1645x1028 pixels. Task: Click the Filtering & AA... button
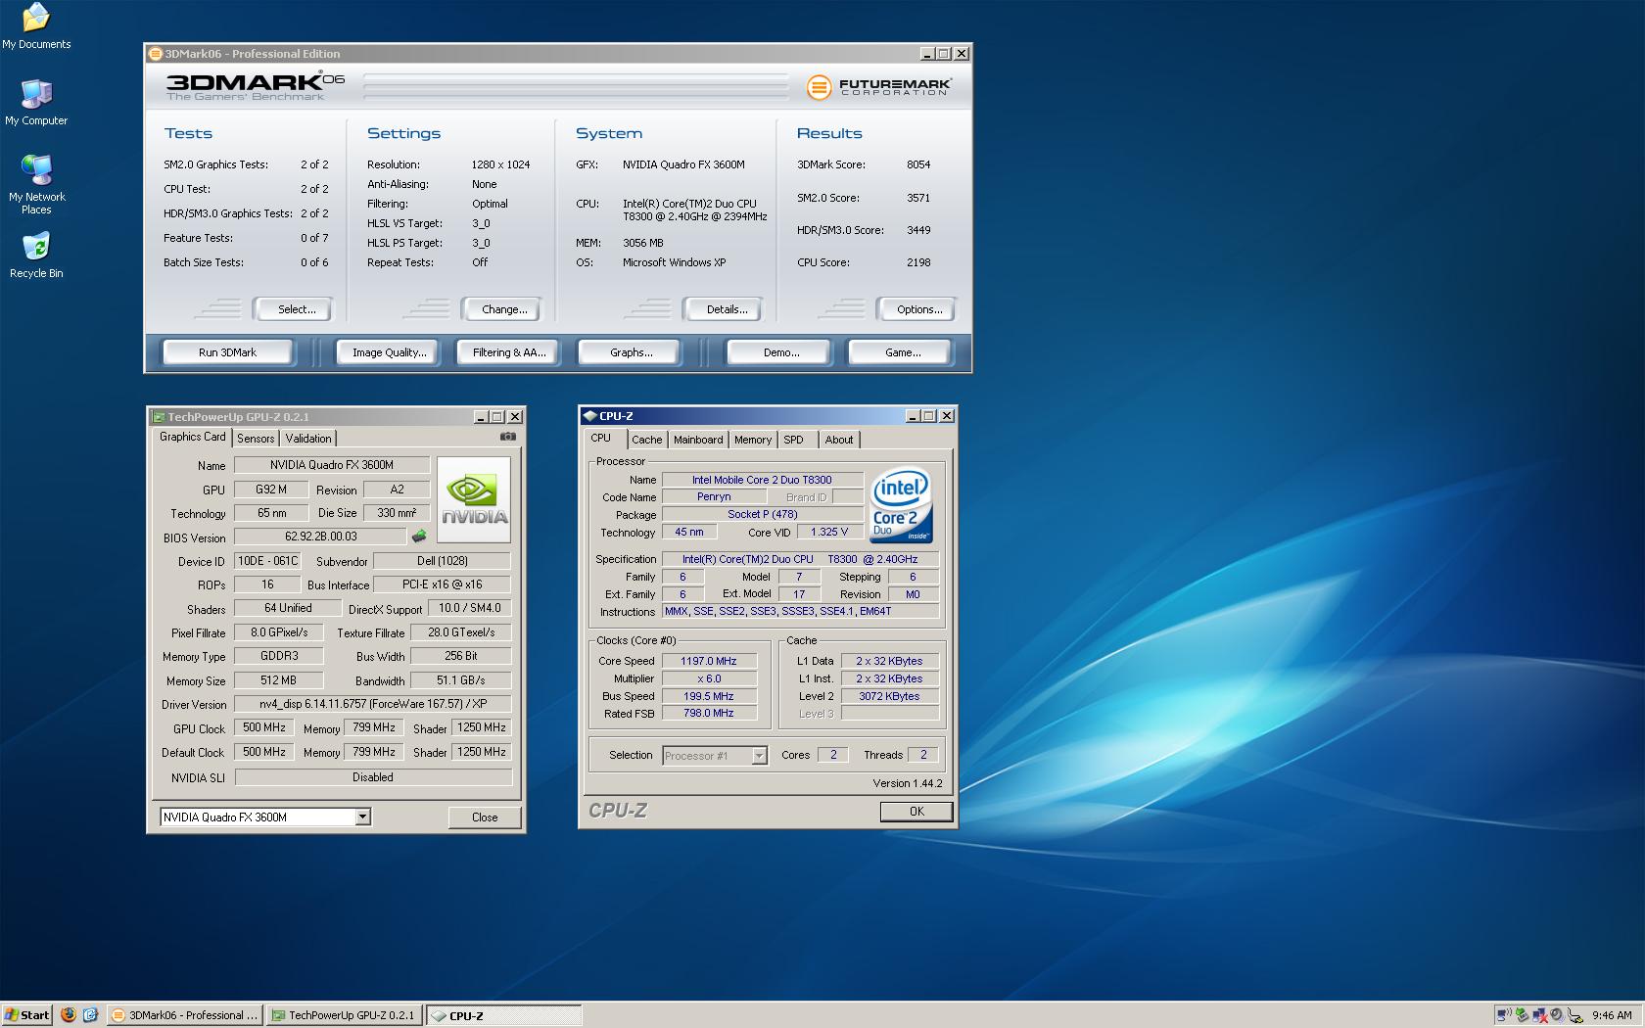click(x=509, y=352)
